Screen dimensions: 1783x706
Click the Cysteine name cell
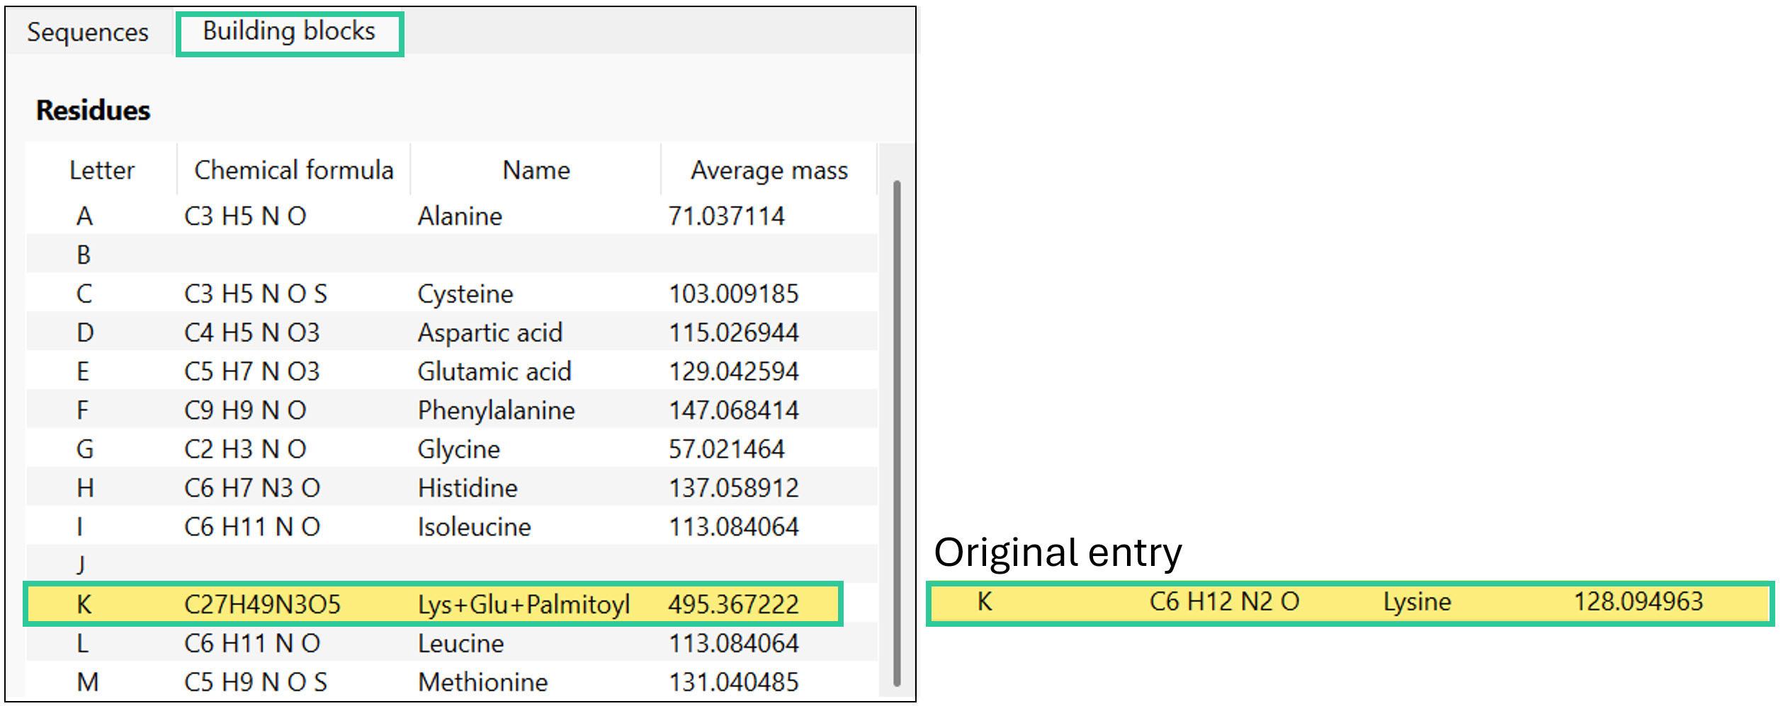[x=465, y=294]
